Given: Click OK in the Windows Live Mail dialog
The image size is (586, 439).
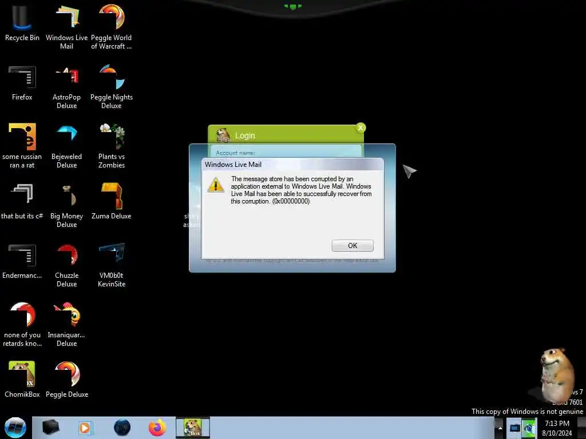Looking at the screenshot, I should 353,245.
